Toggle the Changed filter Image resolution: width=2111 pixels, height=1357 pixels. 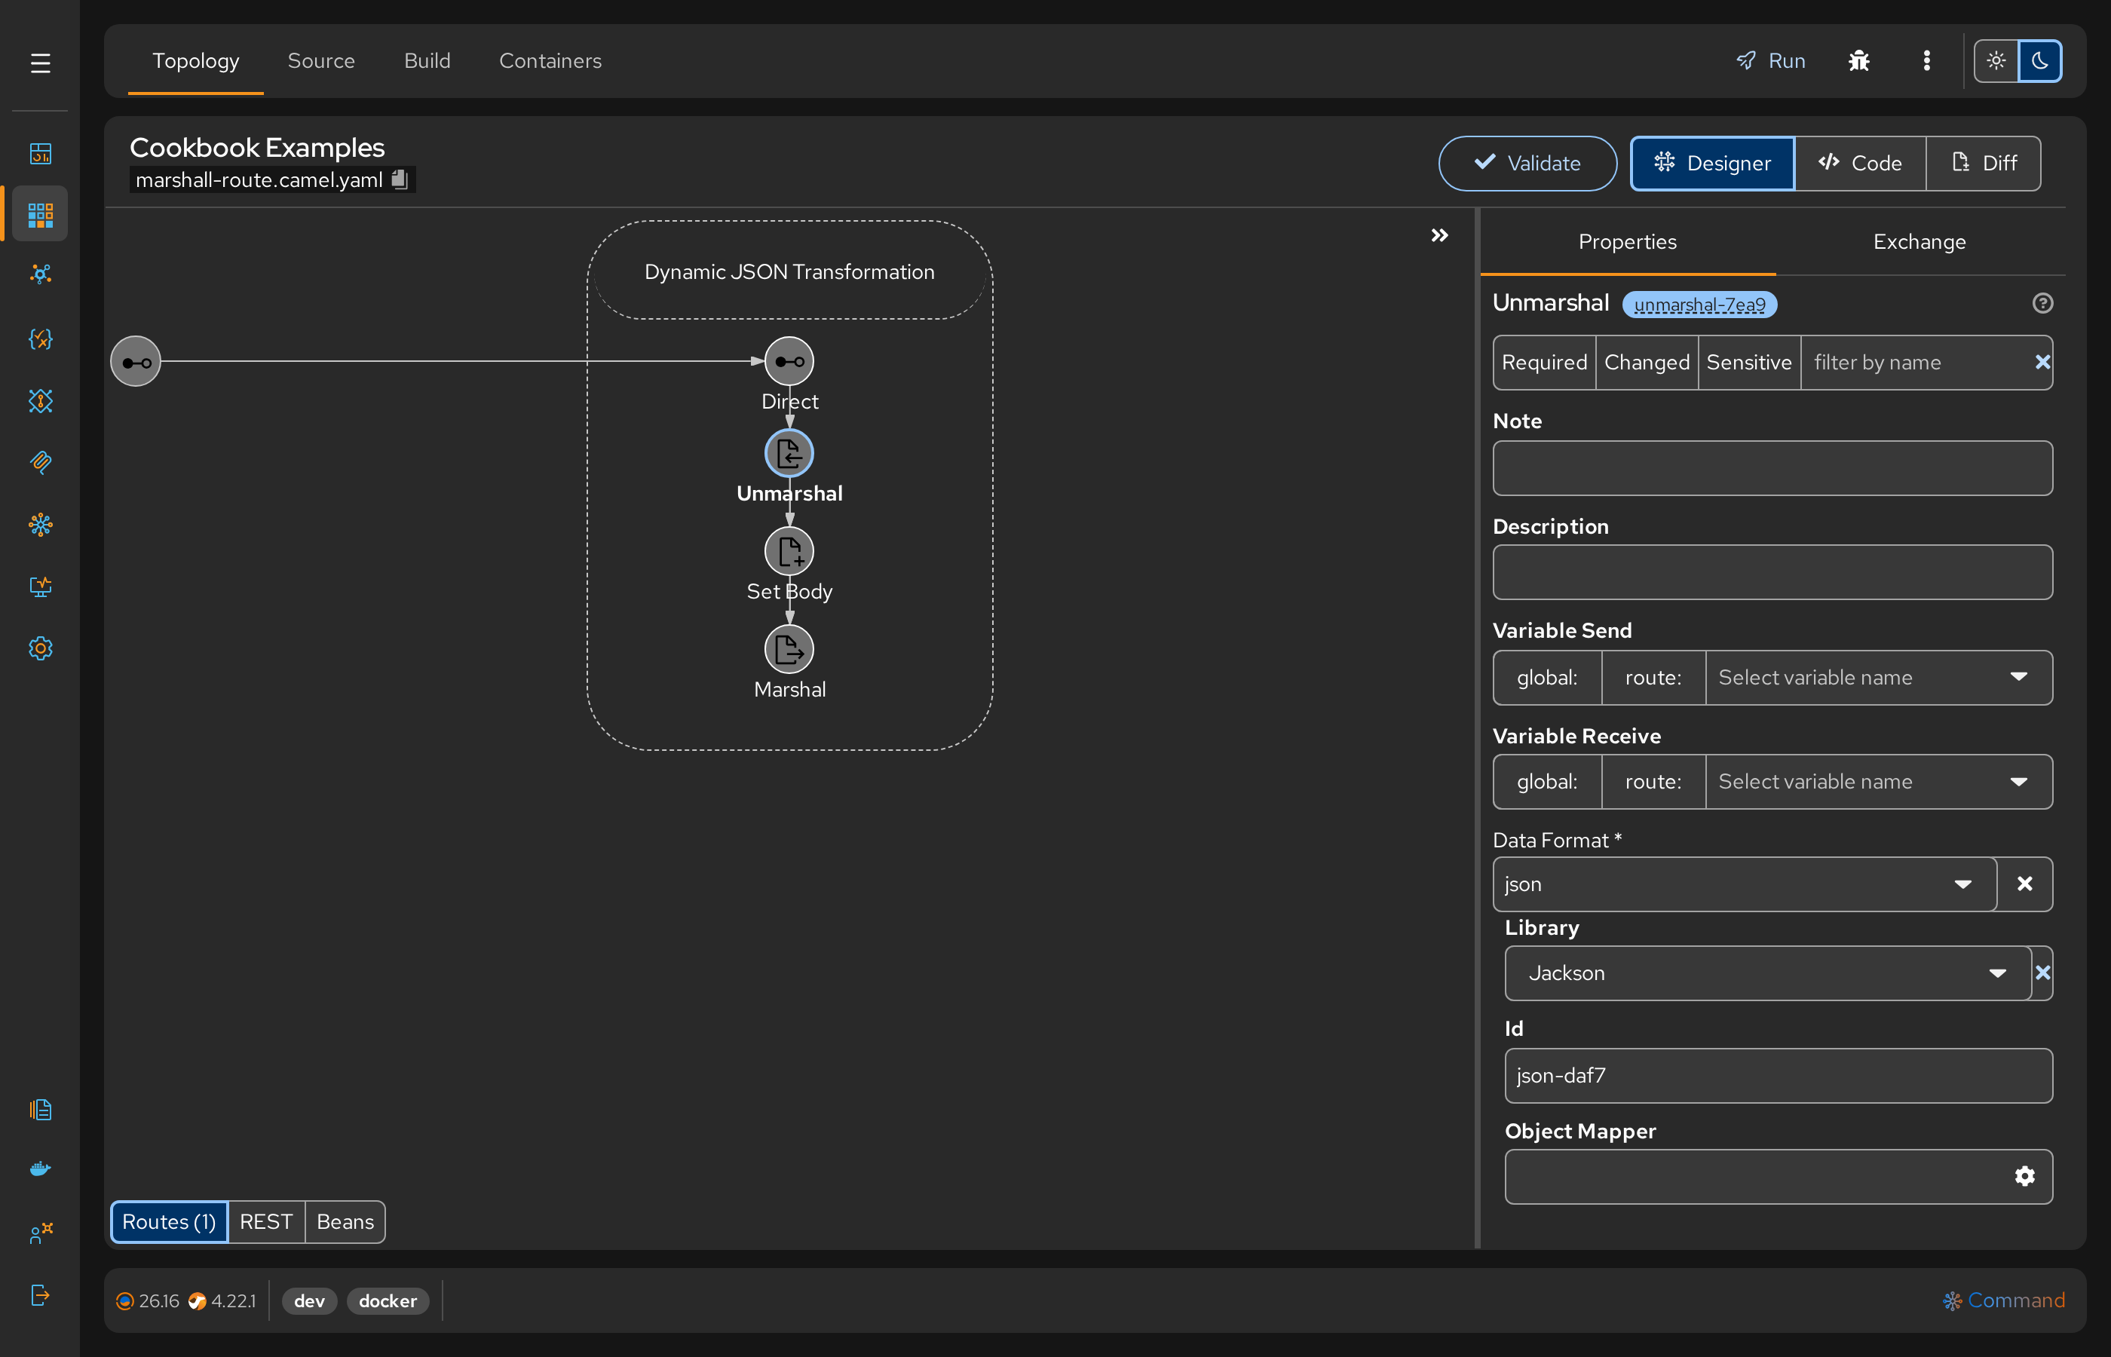pyautogui.click(x=1647, y=362)
